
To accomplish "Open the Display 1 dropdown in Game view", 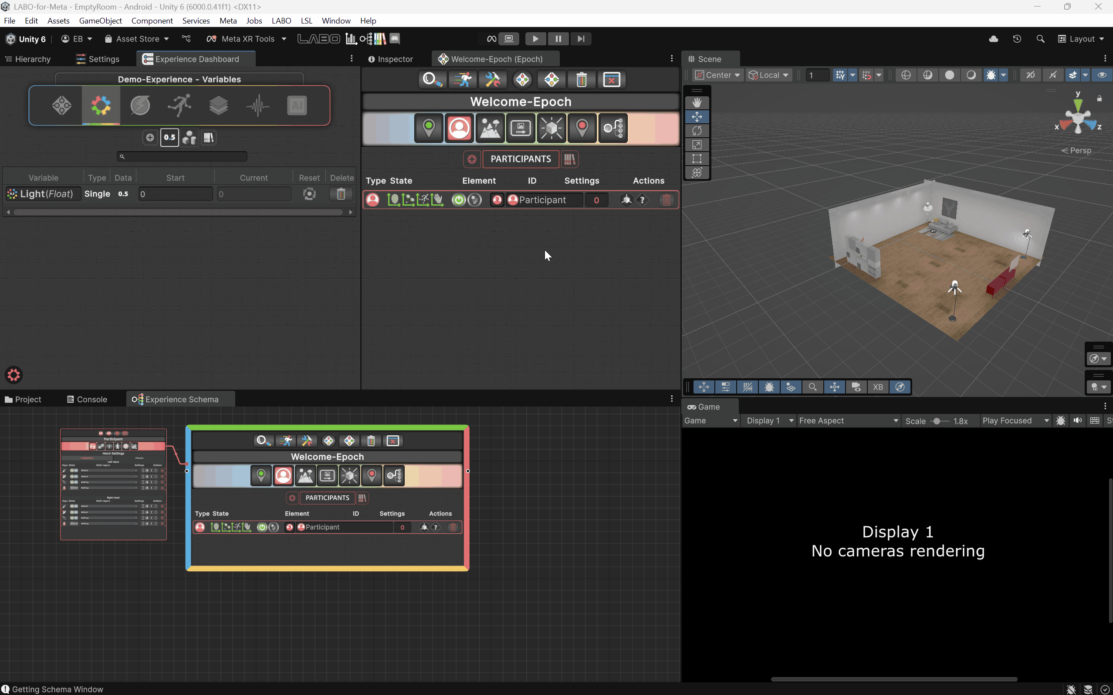I will click(769, 421).
